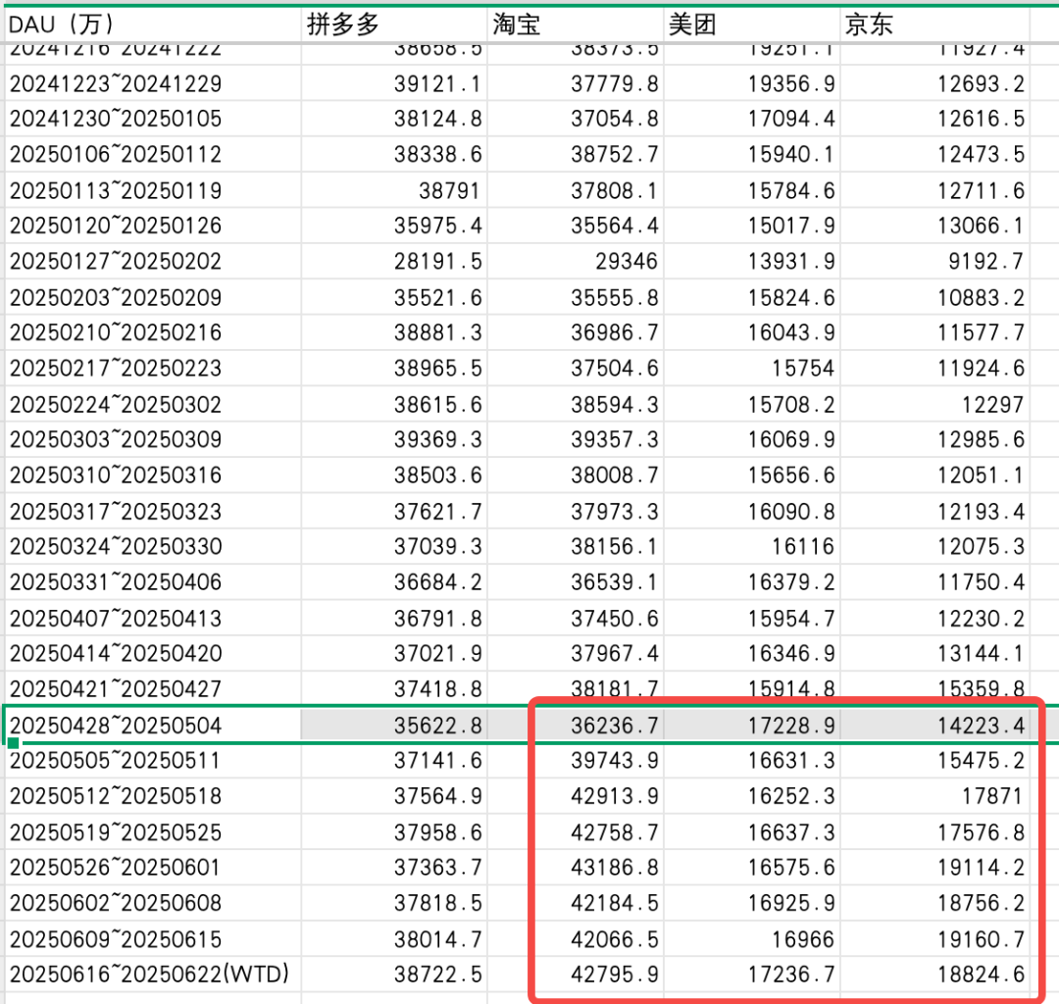Click the date cell 20250310~20250316
This screenshot has width=1059, height=1004.
coord(153,475)
